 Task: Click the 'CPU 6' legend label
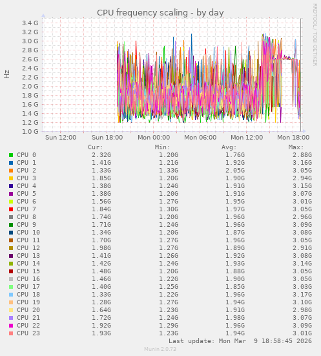point(26,202)
